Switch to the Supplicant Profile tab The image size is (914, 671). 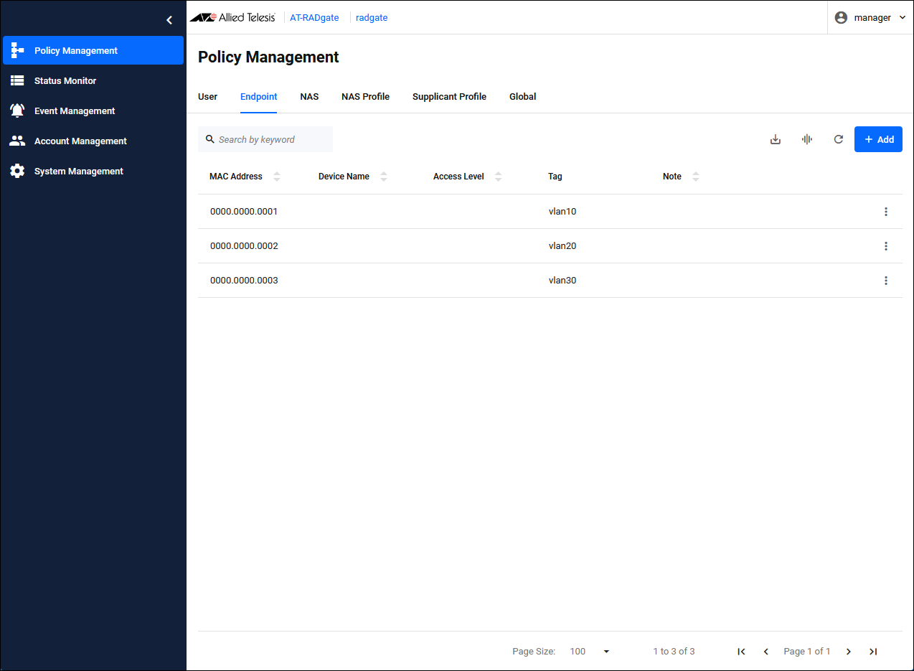pos(449,97)
